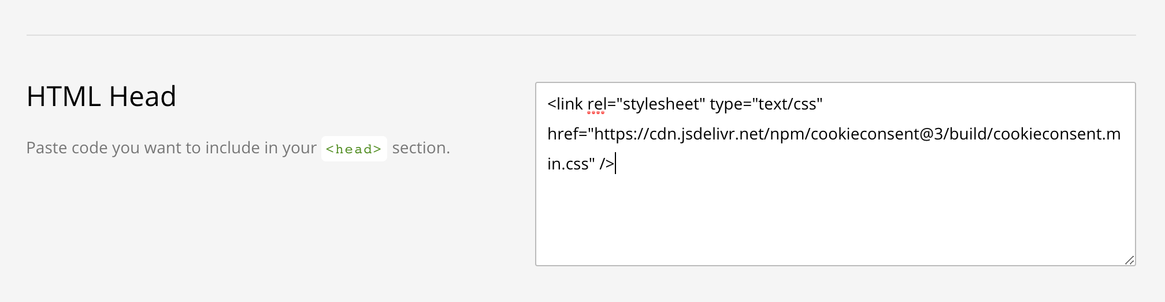Click the word section. after head tag

tap(421, 148)
